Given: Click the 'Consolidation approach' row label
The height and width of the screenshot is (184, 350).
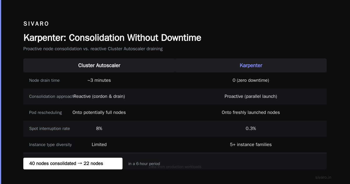Looking at the screenshot, I should 51,96.
